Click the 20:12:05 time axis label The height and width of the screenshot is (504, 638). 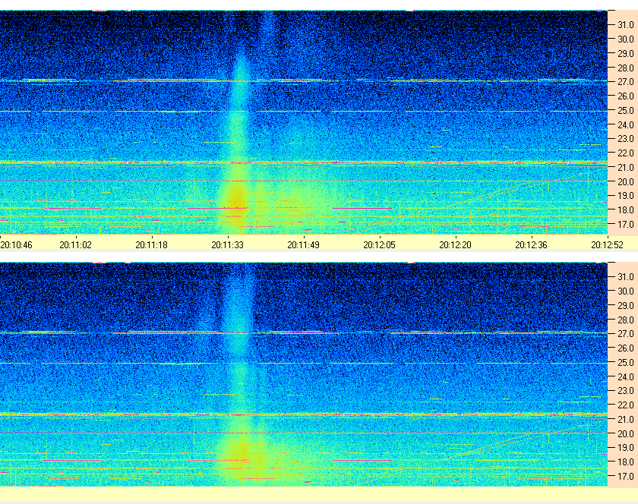click(x=379, y=245)
